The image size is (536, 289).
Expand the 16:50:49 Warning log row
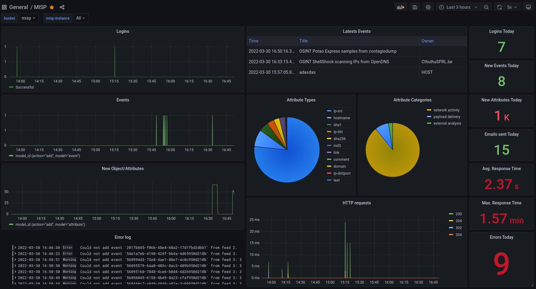pos(15,277)
